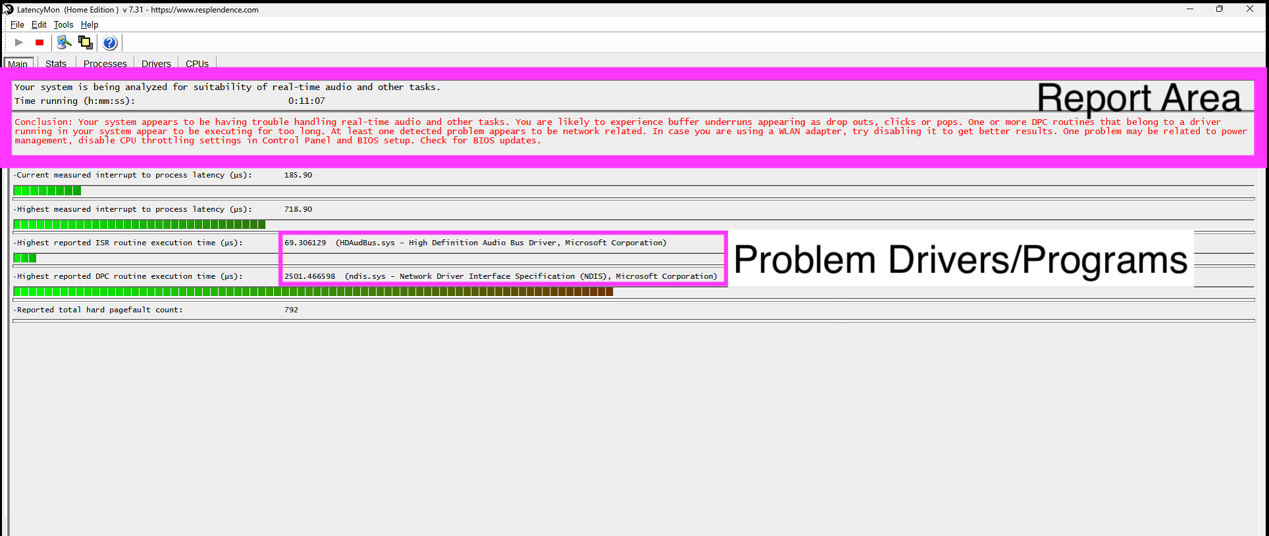Click the highest interrupt latency bar
This screenshot has height=536, width=1269.
tap(140, 224)
